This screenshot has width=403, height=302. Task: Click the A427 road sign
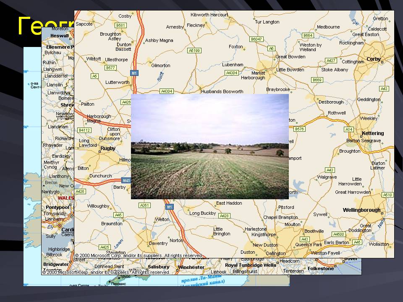(x=331, y=61)
